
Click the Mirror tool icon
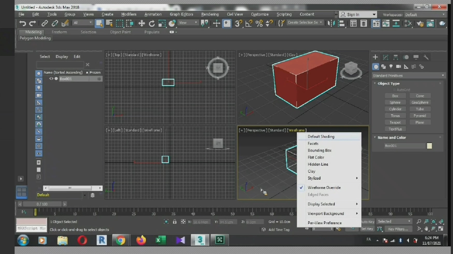tap(331, 23)
